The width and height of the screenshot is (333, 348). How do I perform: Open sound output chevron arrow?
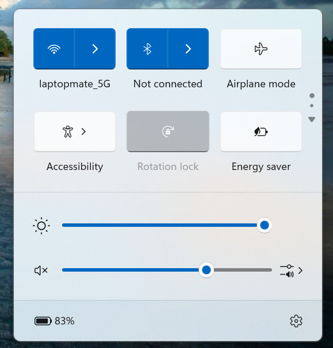coord(300,270)
